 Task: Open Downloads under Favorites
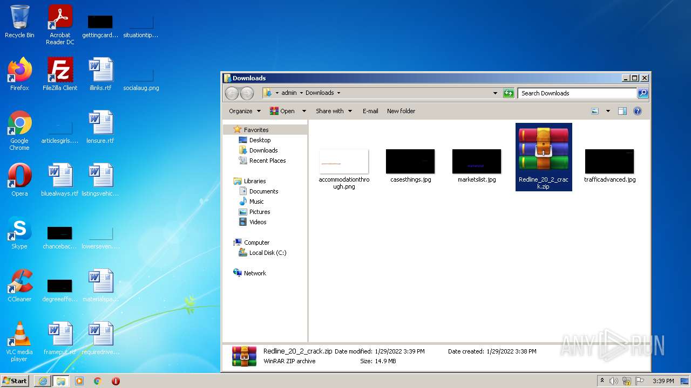click(x=263, y=150)
